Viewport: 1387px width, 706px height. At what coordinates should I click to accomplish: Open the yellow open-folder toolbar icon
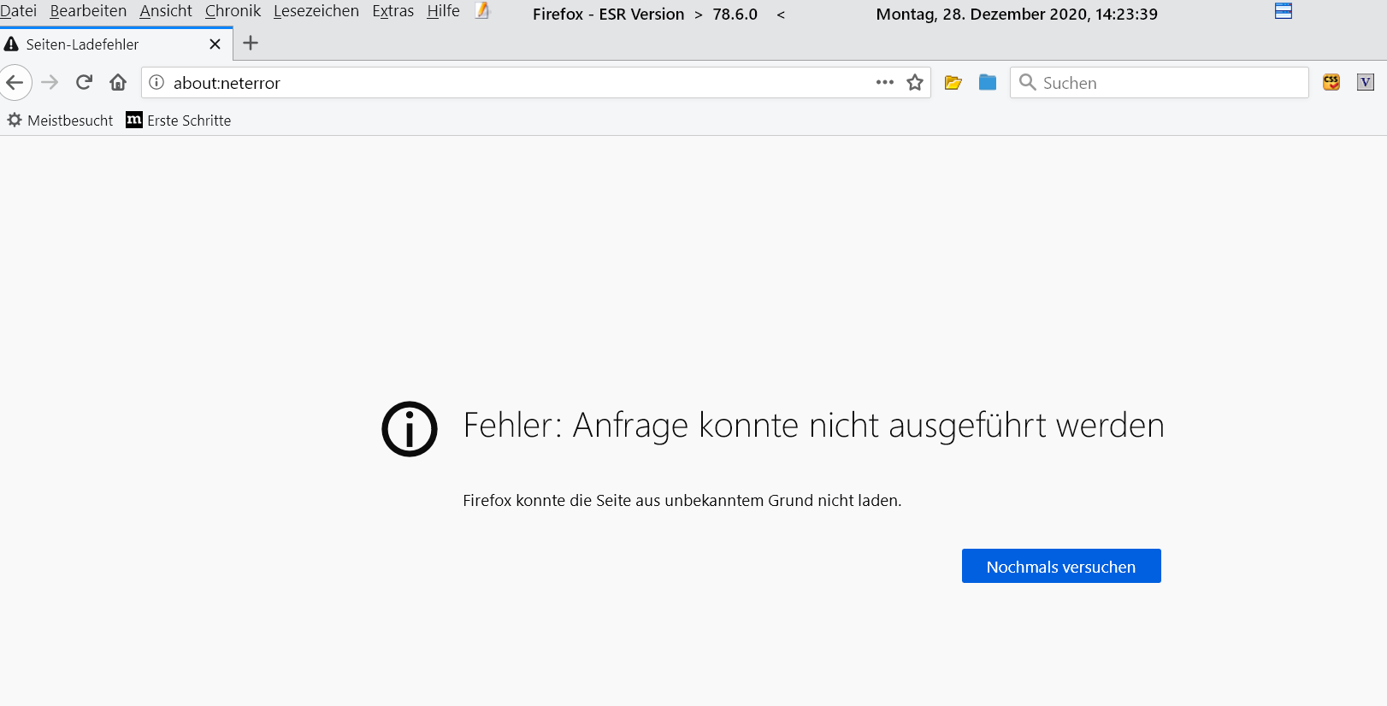pos(953,83)
